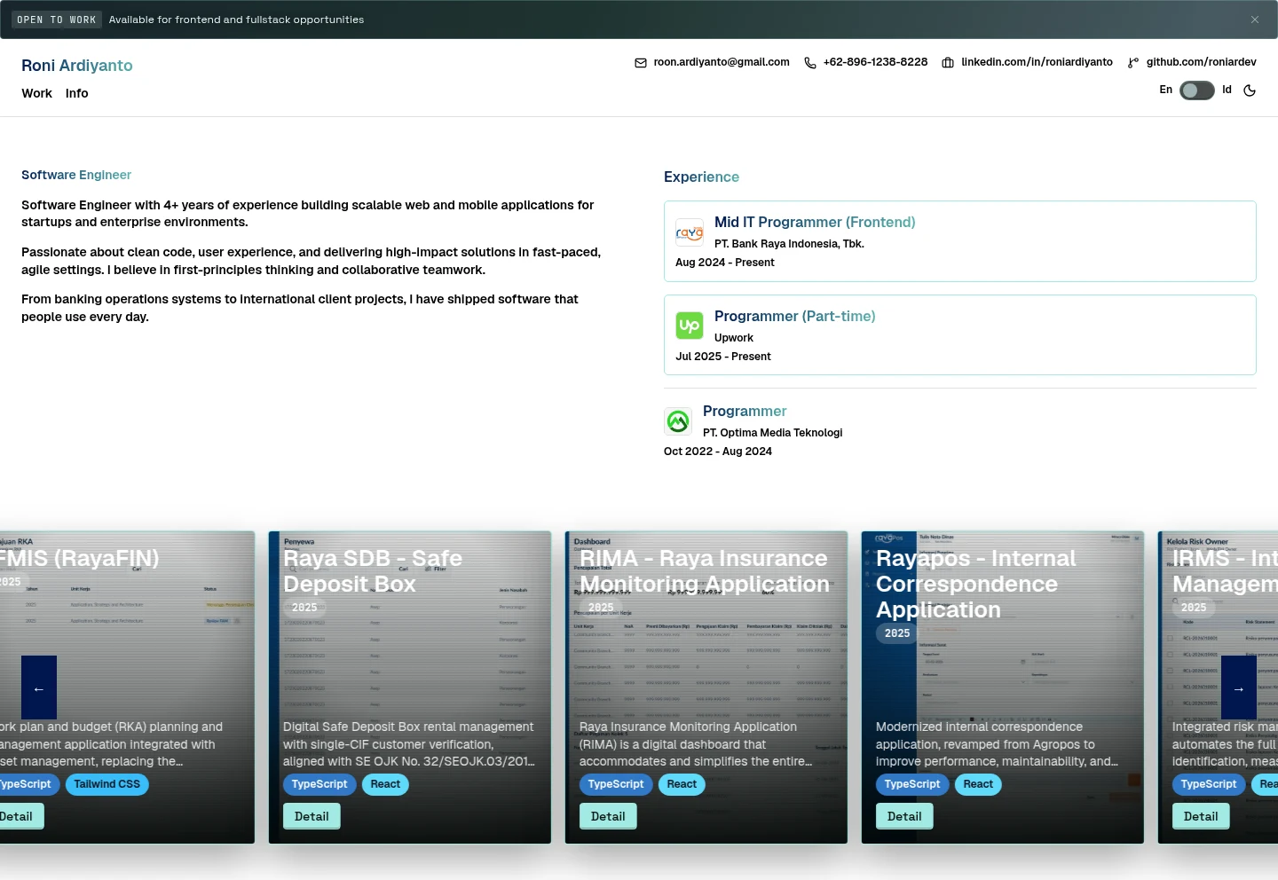Click React tag on Rayapos card
This screenshot has width=1278, height=880.
click(x=978, y=784)
